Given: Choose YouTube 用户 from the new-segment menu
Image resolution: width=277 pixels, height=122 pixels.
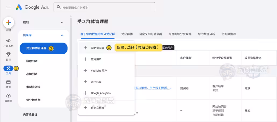Looking at the screenshot, I should (x=99, y=71).
